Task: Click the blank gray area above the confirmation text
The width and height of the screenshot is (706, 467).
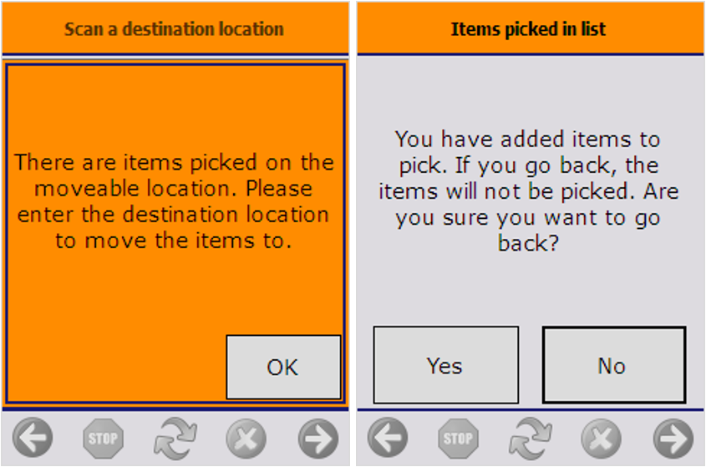Action: pos(528,88)
